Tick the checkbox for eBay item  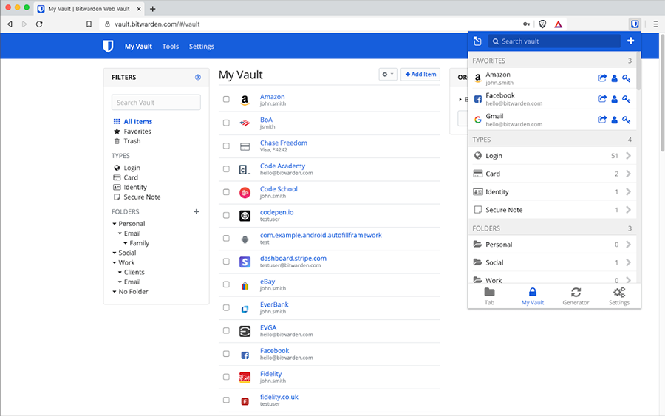[x=226, y=284]
